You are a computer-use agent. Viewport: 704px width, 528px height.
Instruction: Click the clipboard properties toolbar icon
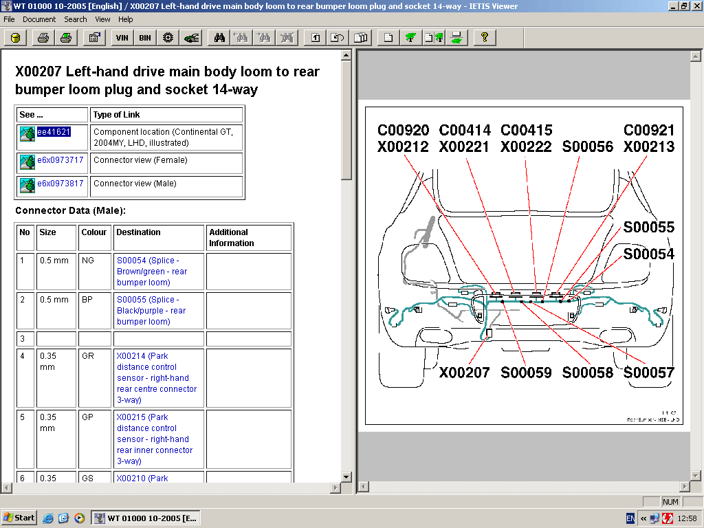click(94, 38)
